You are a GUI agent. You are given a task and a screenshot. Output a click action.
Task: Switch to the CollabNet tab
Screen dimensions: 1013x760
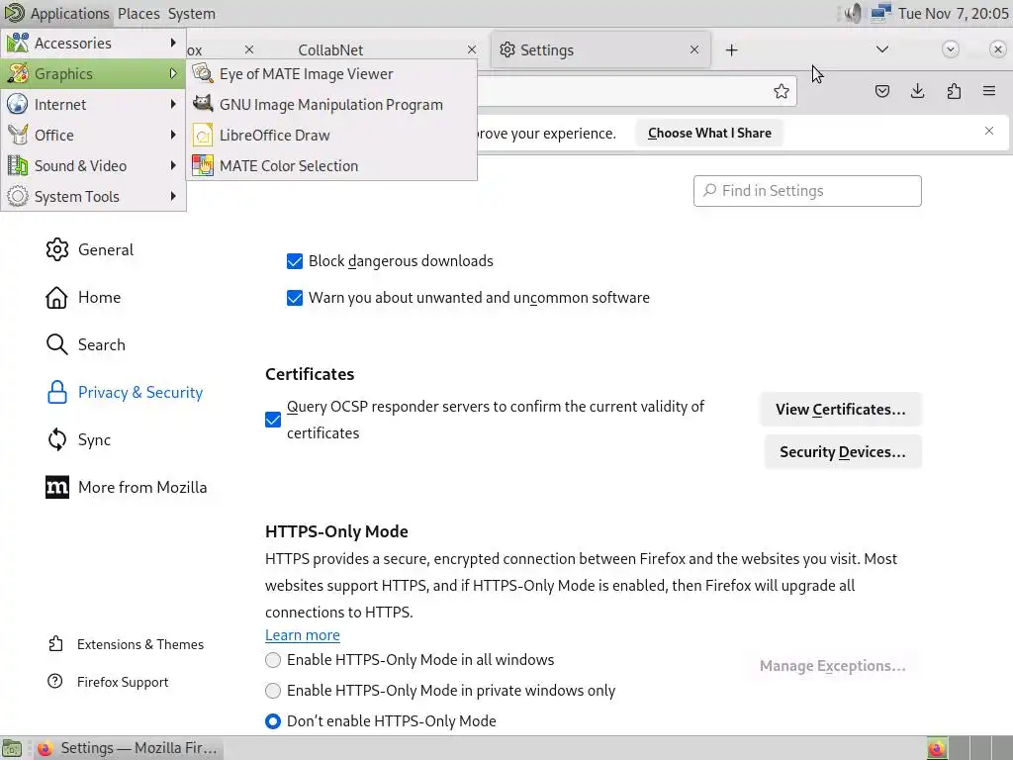pos(330,49)
